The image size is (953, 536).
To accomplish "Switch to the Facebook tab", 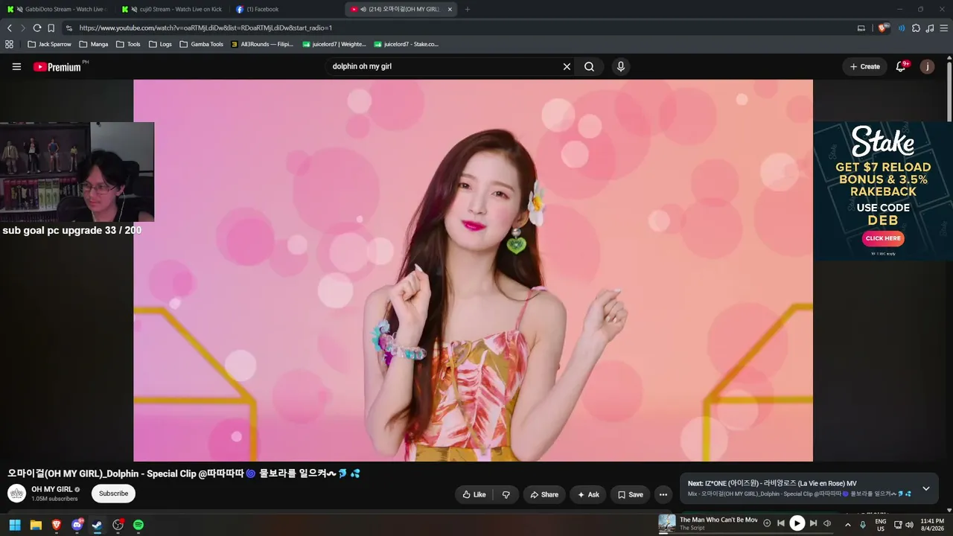I will pos(287,9).
